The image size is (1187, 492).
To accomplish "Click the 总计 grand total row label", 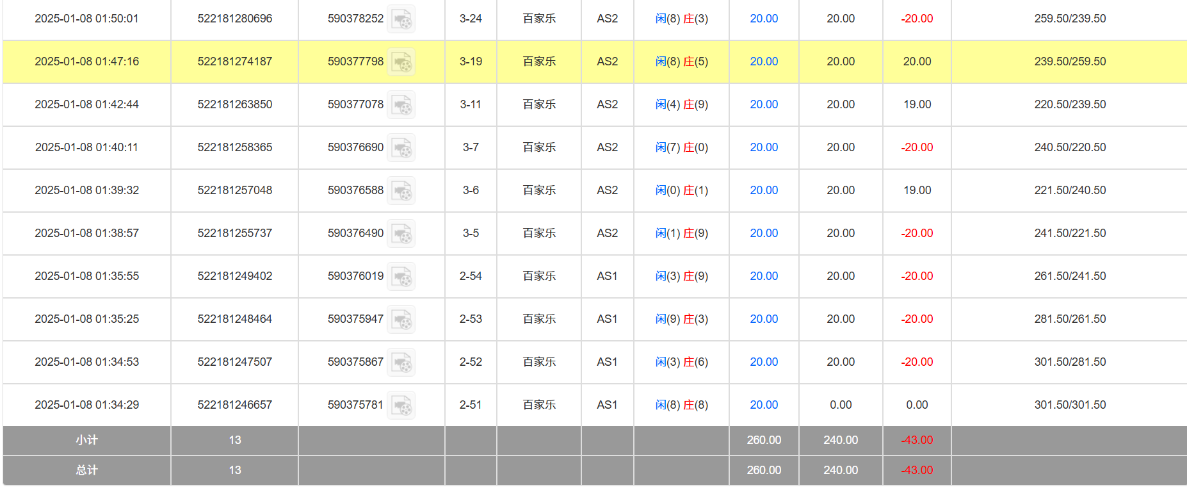I will point(86,470).
